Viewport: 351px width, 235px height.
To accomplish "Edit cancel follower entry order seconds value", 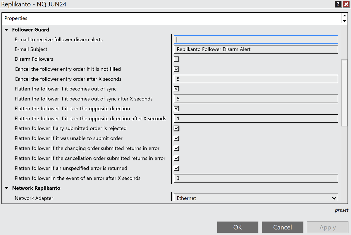I will 256,79.
